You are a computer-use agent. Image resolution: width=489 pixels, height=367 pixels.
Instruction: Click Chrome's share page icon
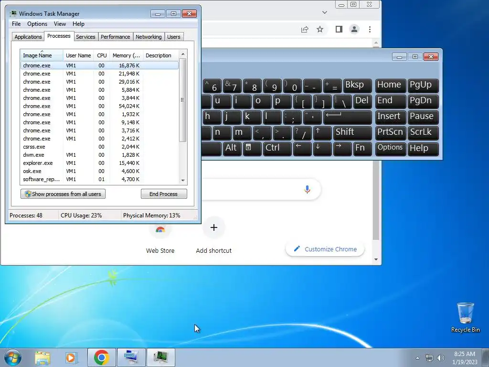tap(304, 29)
